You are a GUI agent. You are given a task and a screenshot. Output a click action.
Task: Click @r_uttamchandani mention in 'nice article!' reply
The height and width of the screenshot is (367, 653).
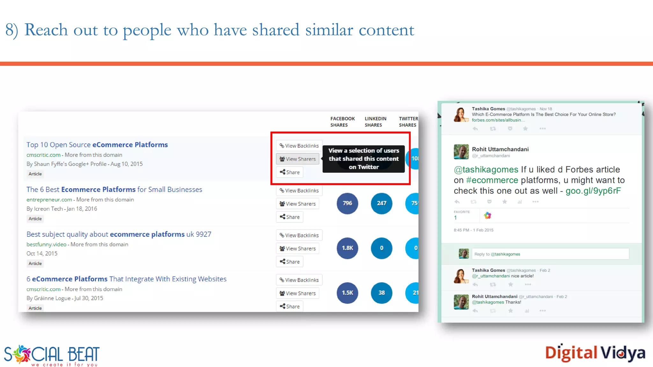pyautogui.click(x=491, y=276)
